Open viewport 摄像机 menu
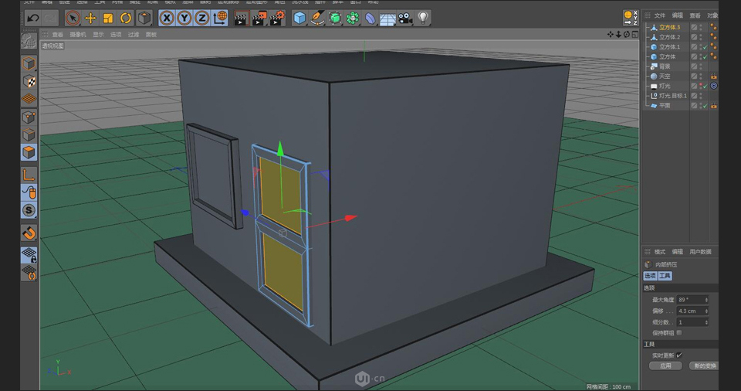Viewport: 741px width, 391px height. [78, 35]
